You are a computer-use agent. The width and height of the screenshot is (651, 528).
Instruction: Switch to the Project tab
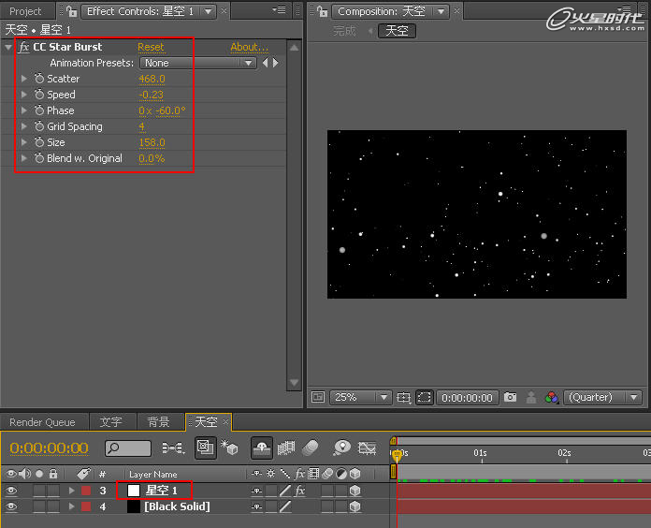(x=25, y=11)
